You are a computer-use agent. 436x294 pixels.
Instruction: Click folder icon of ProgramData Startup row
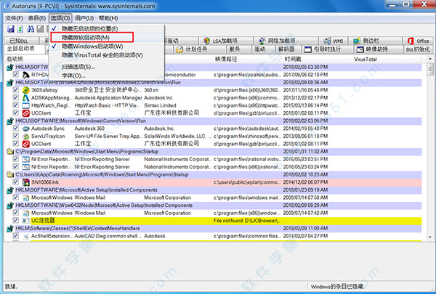pos(10,152)
